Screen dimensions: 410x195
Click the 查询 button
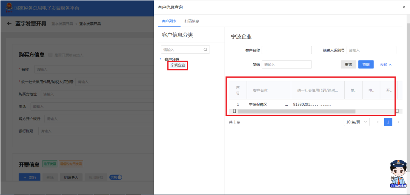[366, 65]
